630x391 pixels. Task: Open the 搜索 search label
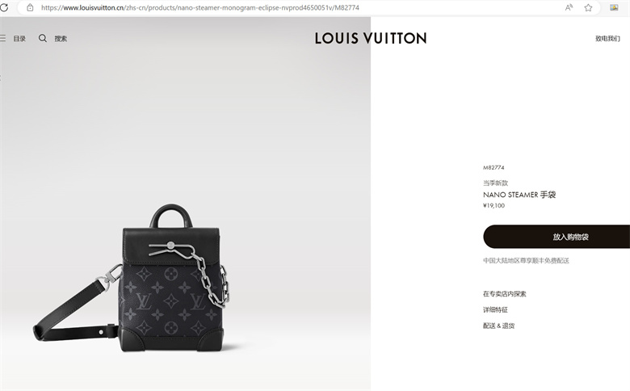61,39
